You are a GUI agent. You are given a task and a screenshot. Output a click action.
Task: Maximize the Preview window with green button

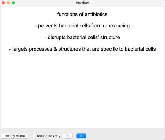coord(13,3)
